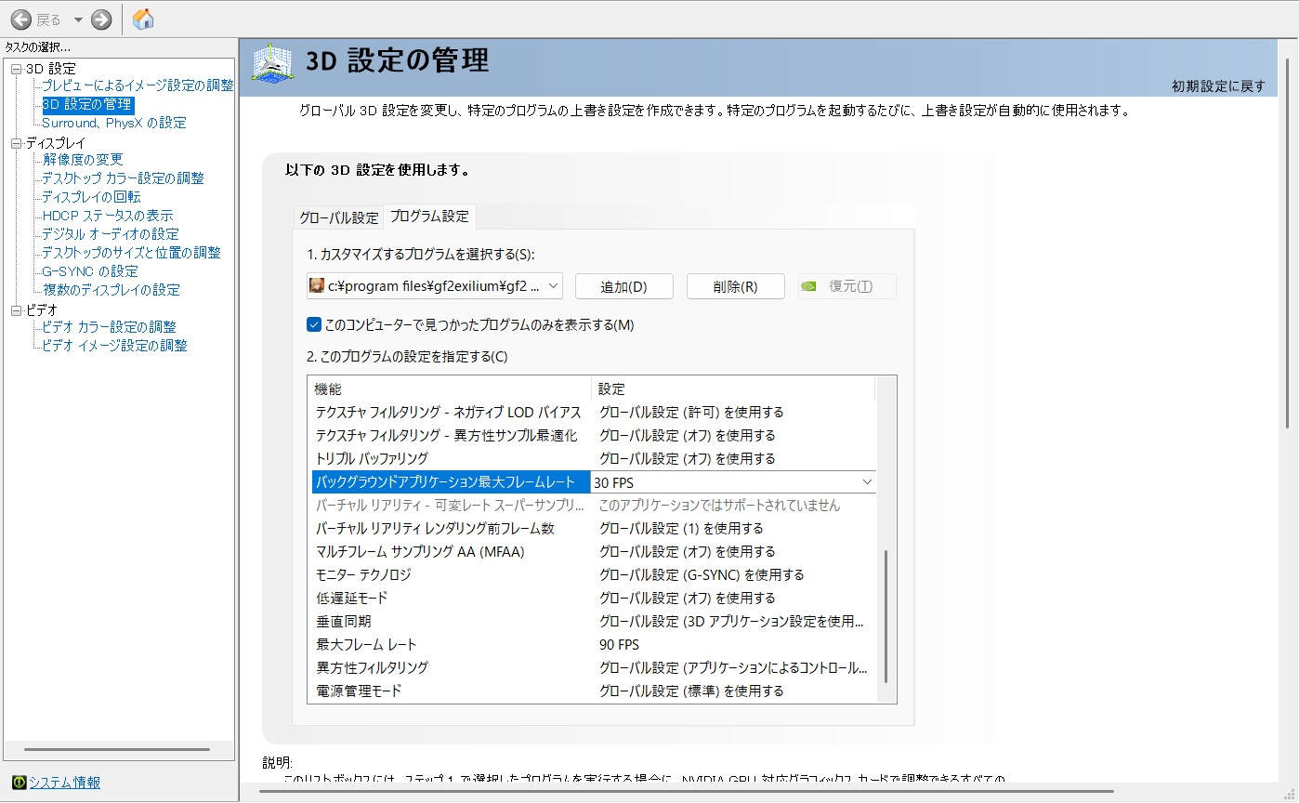This screenshot has width=1299, height=803.
Task: Open the システム情報 link
Action: (64, 783)
